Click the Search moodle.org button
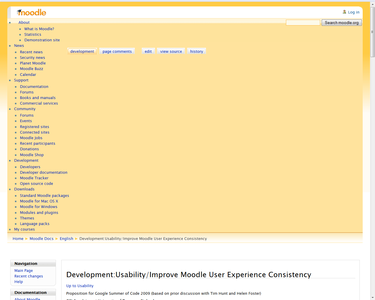The width and height of the screenshot is (375, 300). [x=342, y=23]
